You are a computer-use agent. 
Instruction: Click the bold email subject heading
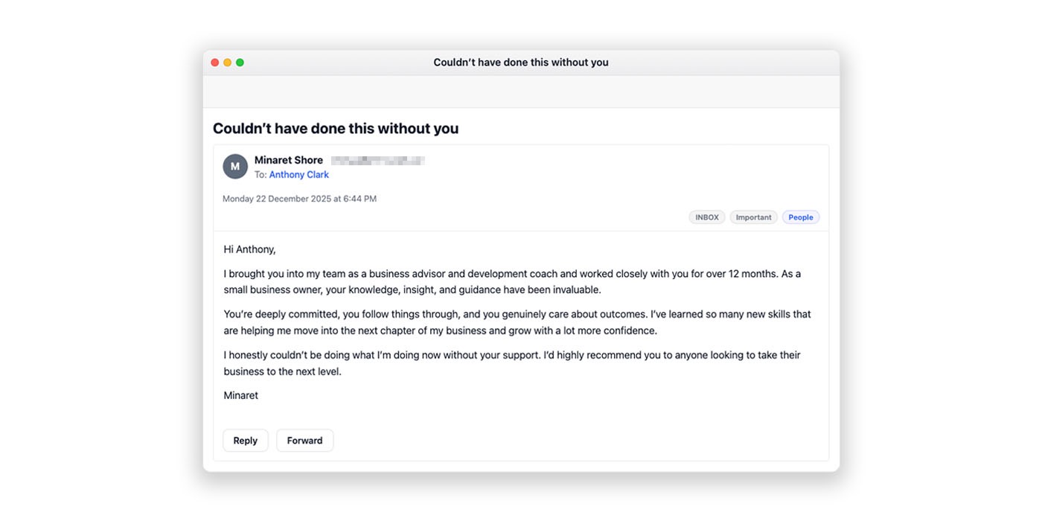click(336, 129)
